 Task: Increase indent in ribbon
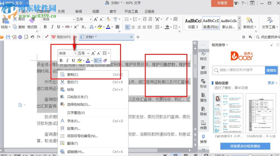(151, 19)
